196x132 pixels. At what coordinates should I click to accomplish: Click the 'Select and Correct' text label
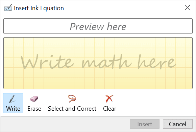[72, 109]
